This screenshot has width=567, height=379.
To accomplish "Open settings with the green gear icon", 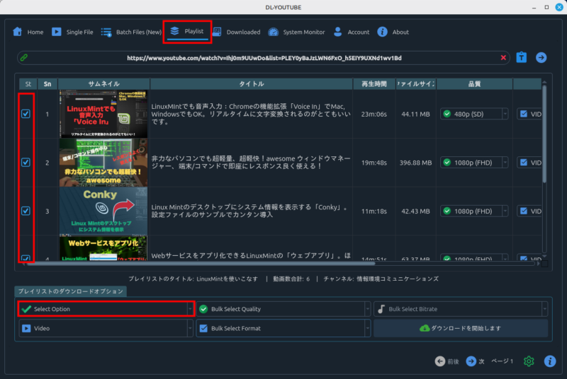I will [529, 361].
